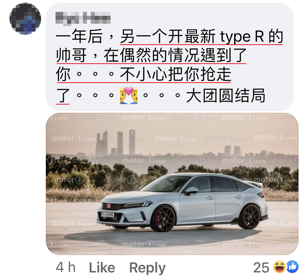
Task: Click the blurred commenter name
Action: click(83, 18)
